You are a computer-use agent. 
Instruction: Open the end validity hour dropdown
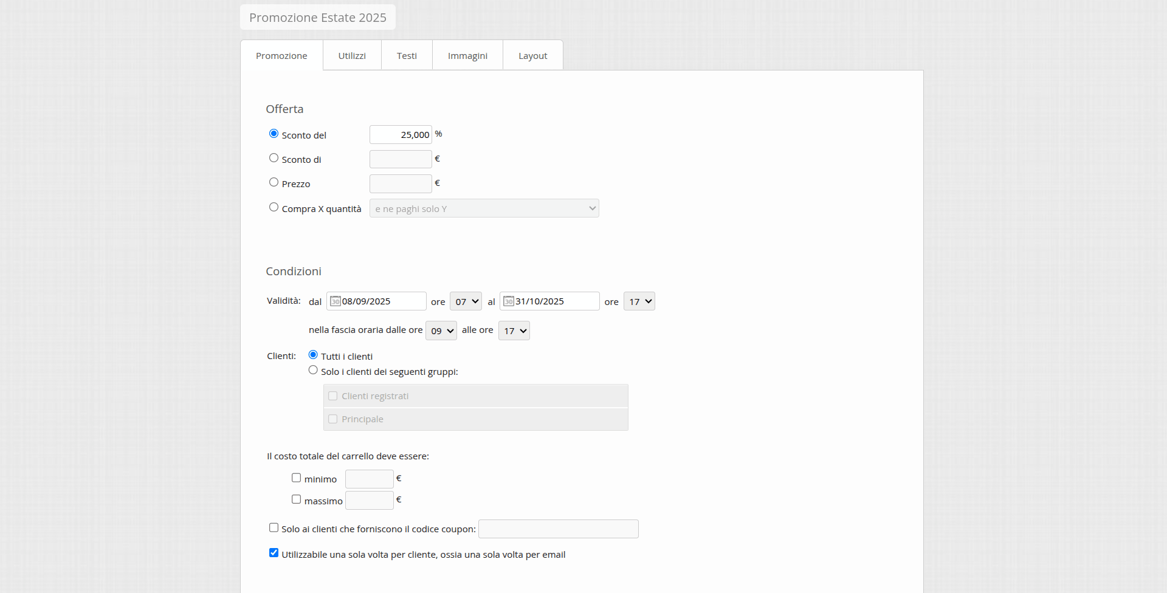[x=639, y=301]
